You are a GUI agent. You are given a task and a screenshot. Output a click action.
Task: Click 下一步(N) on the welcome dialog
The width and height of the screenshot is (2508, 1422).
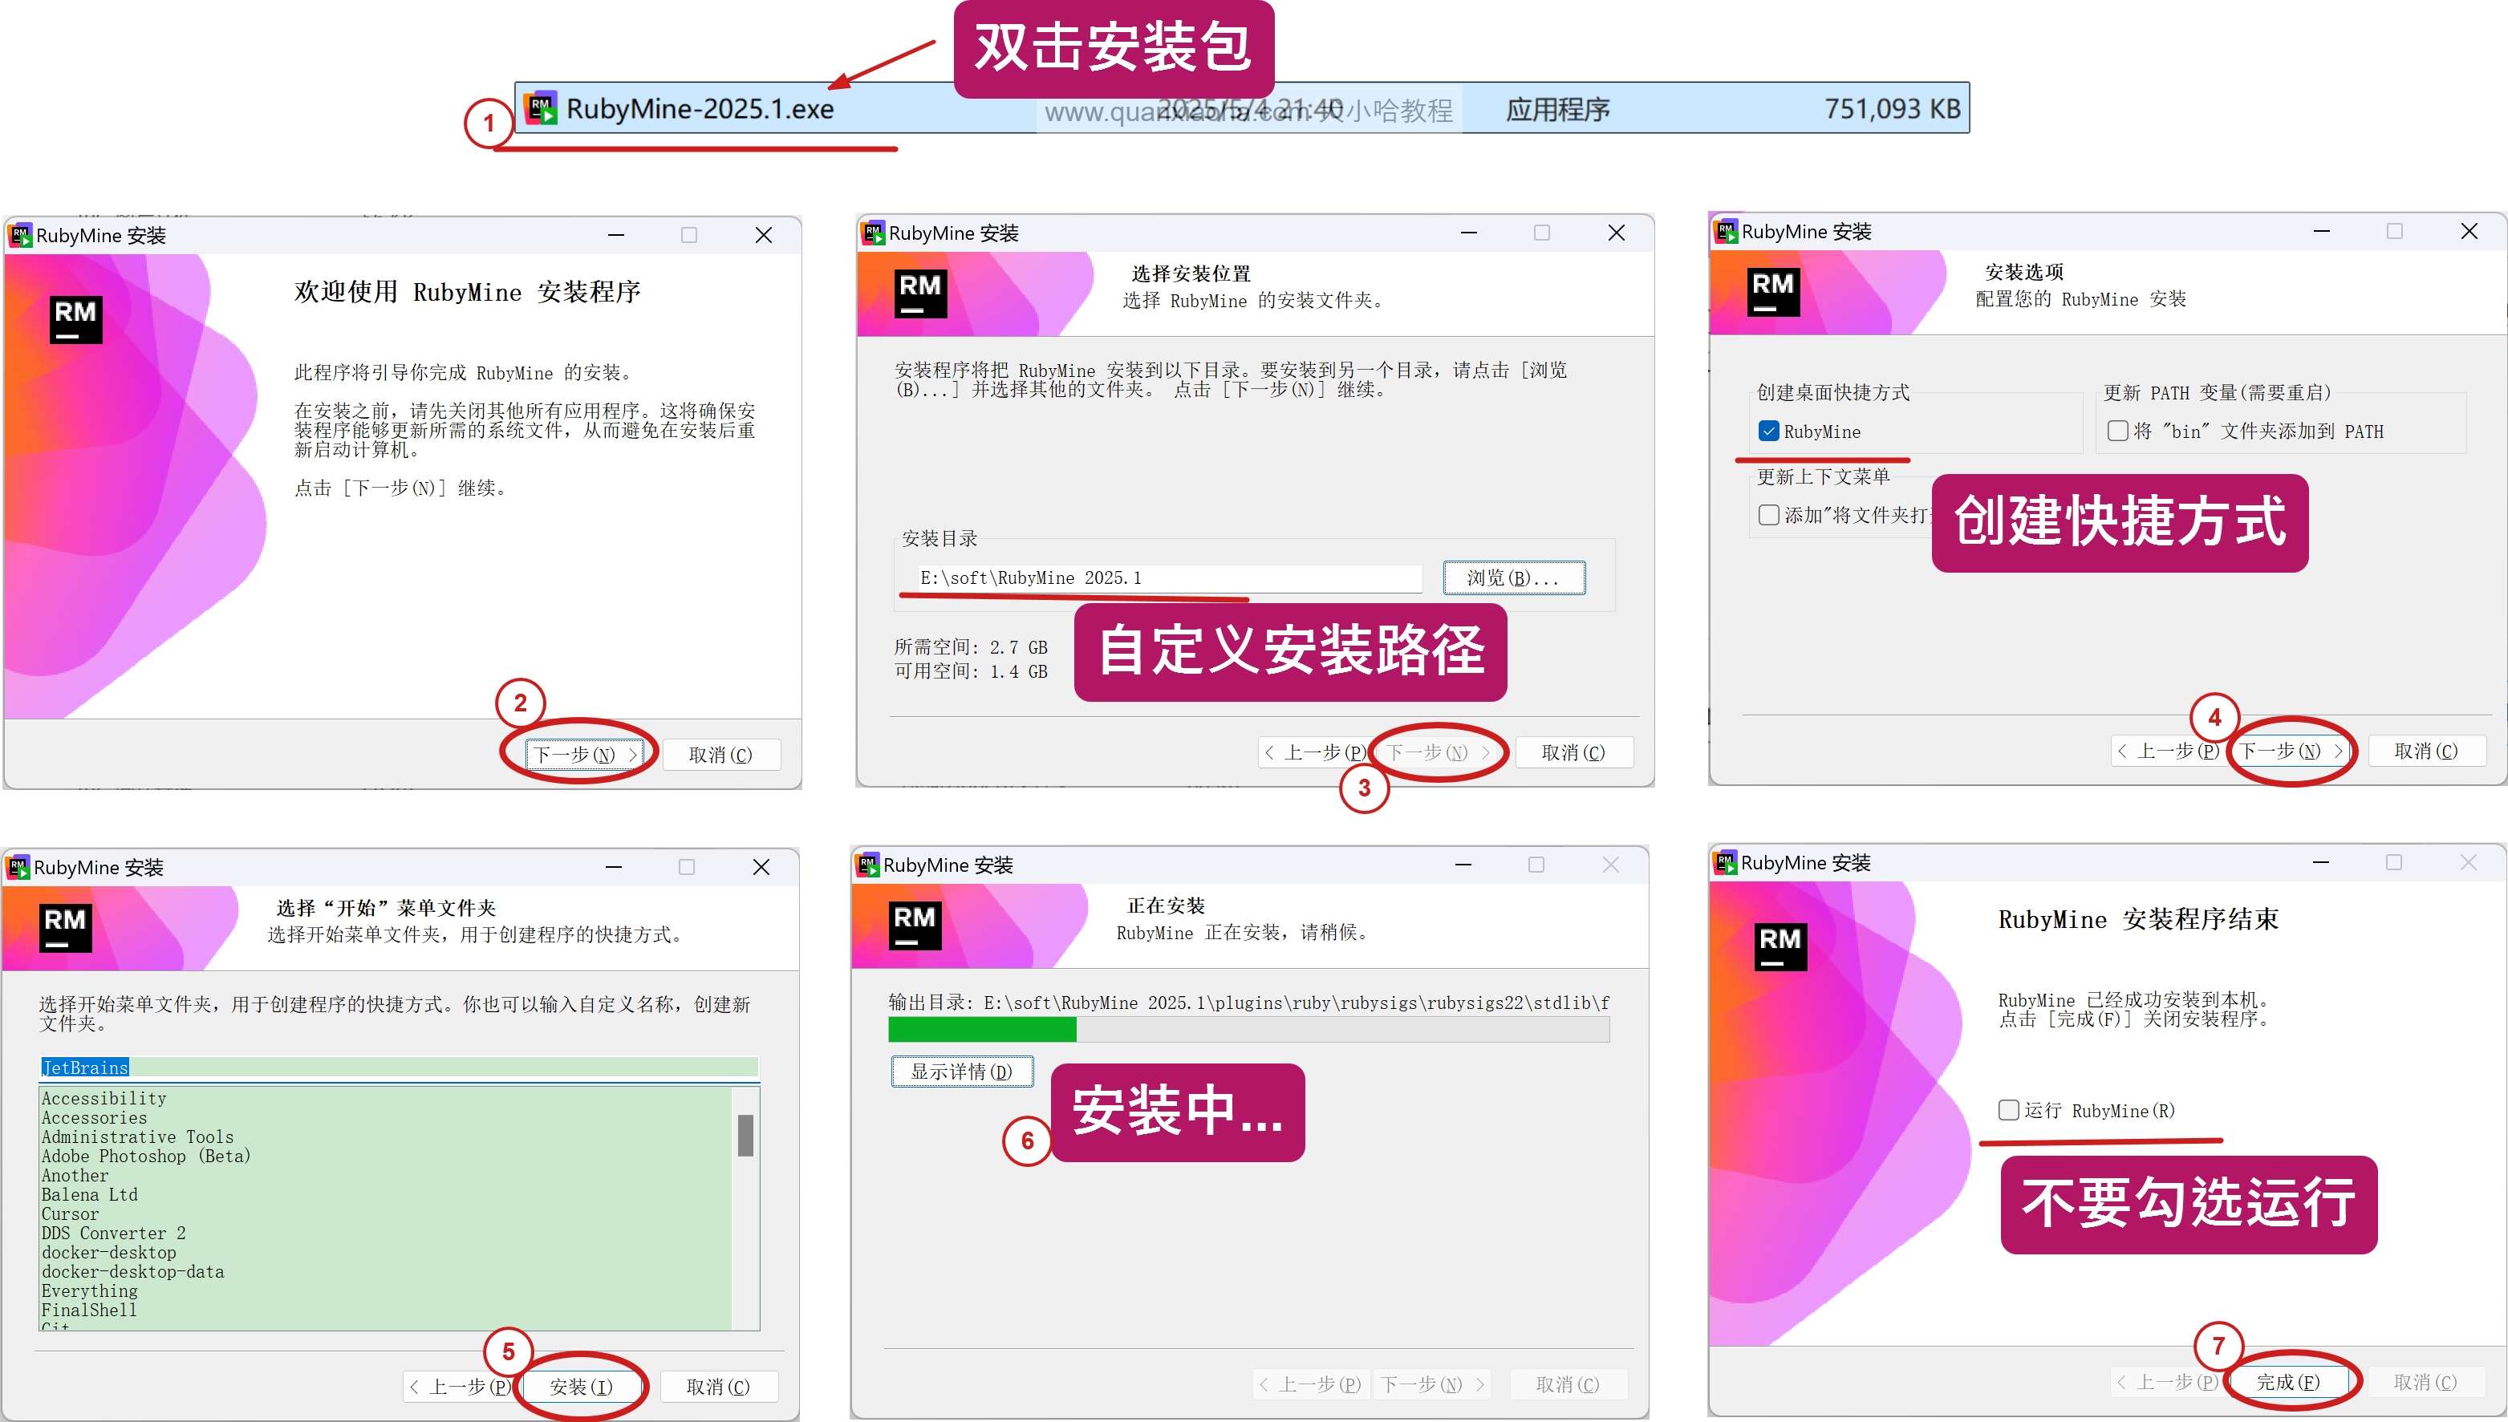tap(583, 753)
